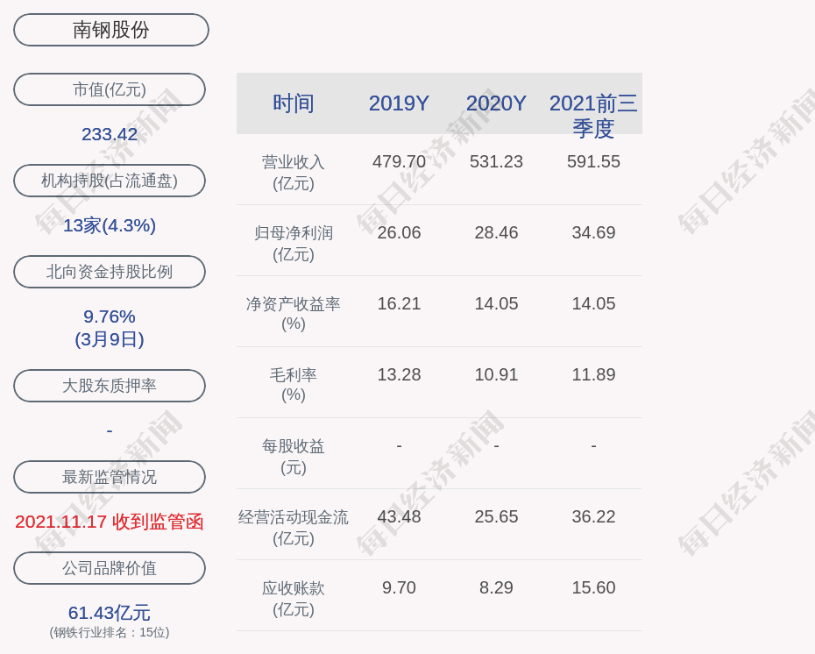Click the 2020 revenue value 531.23

(x=496, y=161)
